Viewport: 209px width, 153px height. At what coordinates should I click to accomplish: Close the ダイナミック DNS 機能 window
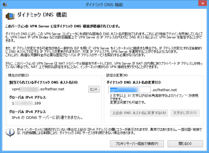pos(203,3)
